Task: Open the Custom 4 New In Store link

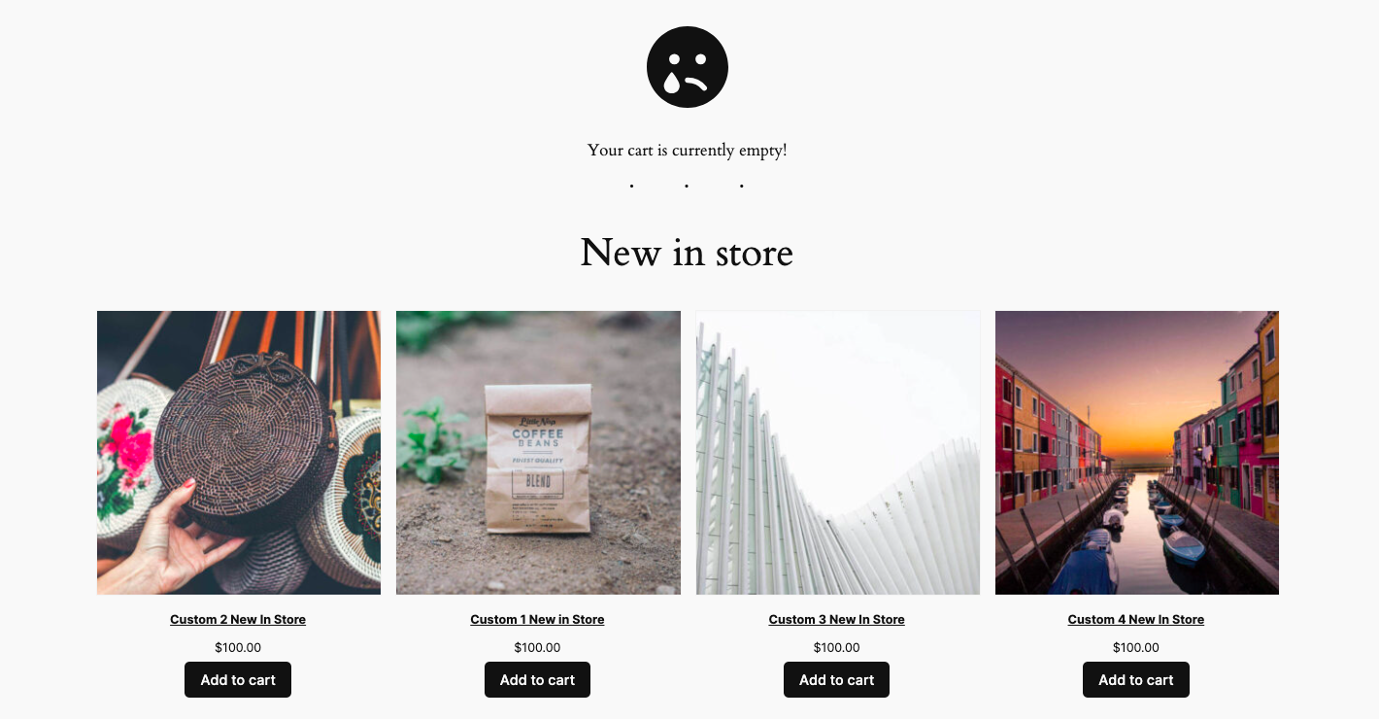Action: tap(1136, 620)
